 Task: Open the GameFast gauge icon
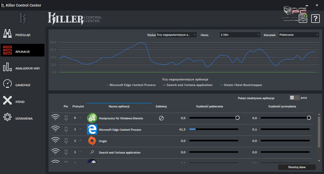7,83
